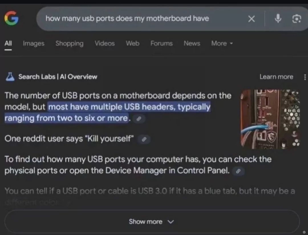Open Google Lens camera search icon
The width and height of the screenshot is (308, 235).
click(296, 19)
